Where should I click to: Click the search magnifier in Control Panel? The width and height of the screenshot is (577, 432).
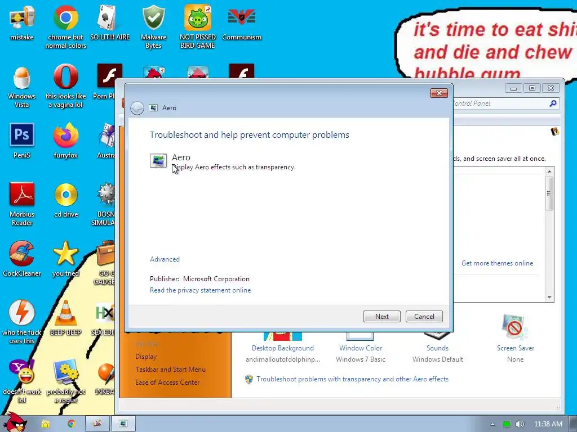click(553, 103)
